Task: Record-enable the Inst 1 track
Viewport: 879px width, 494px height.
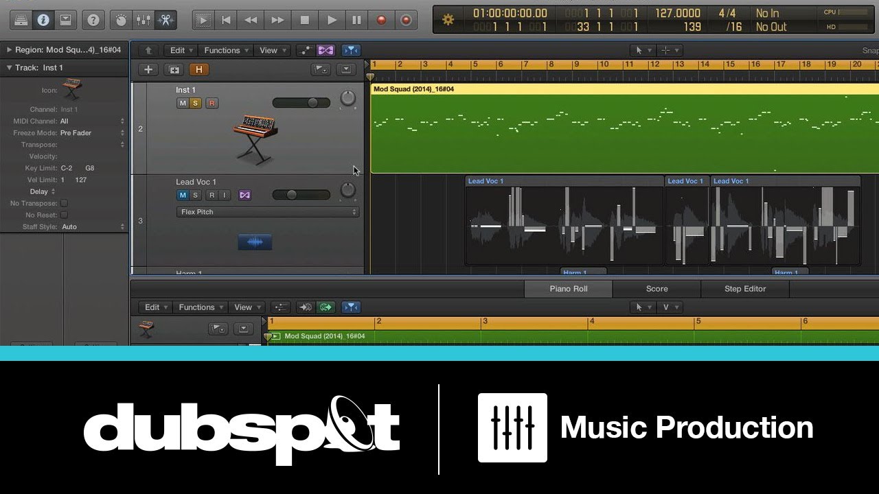Action: [x=212, y=103]
